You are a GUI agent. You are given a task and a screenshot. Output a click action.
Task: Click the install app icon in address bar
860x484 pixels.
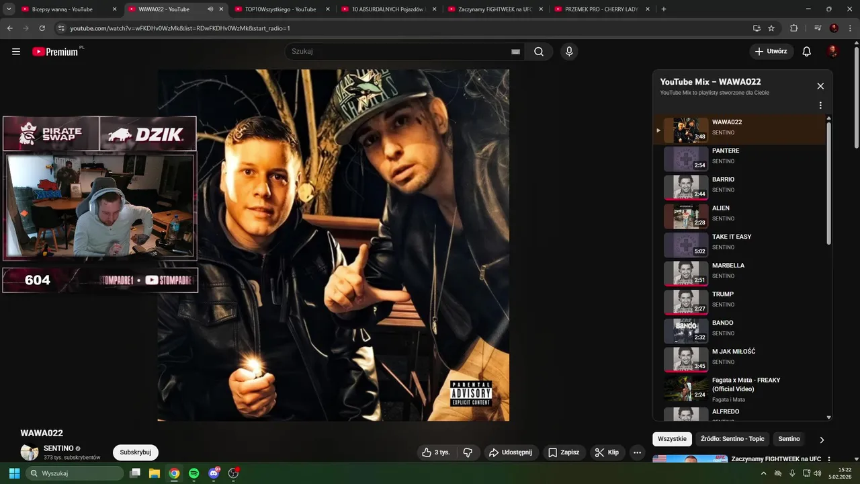[x=757, y=28]
